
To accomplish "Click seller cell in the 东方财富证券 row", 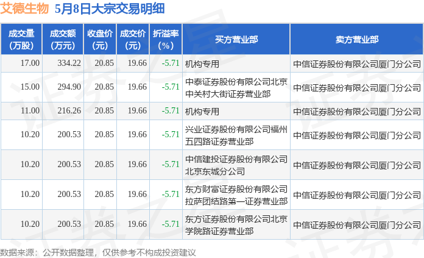I will tap(357, 195).
